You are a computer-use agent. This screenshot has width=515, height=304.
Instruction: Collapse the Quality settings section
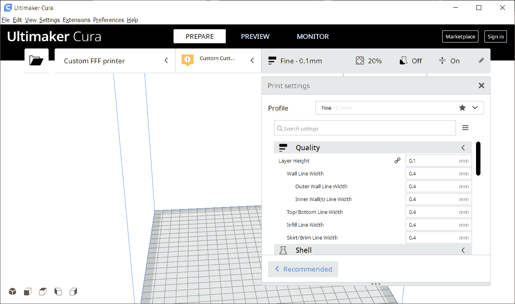[x=463, y=148]
